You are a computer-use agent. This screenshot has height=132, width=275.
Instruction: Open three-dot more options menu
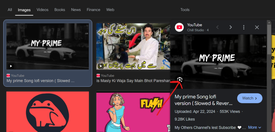pos(244,27)
